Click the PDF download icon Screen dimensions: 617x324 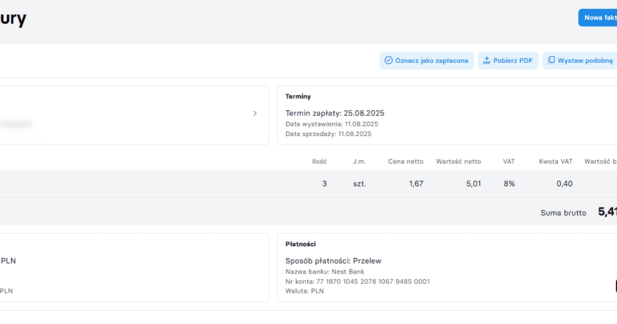[486, 60]
